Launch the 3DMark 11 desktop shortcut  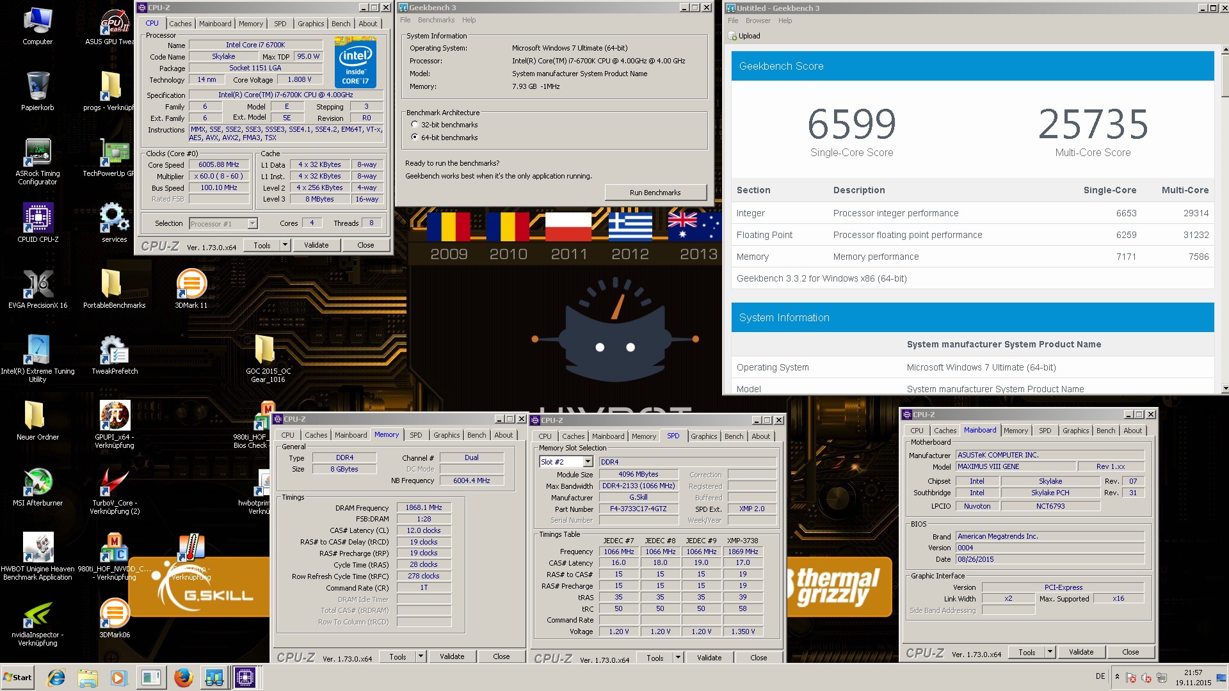pyautogui.click(x=191, y=289)
